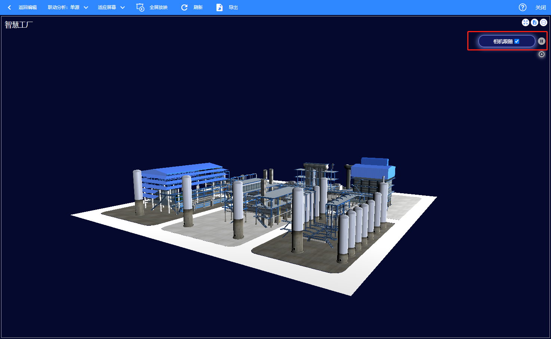Screen dimensions: 551x339
Task: Open help via the question mark icon
Action: (x=523, y=7)
